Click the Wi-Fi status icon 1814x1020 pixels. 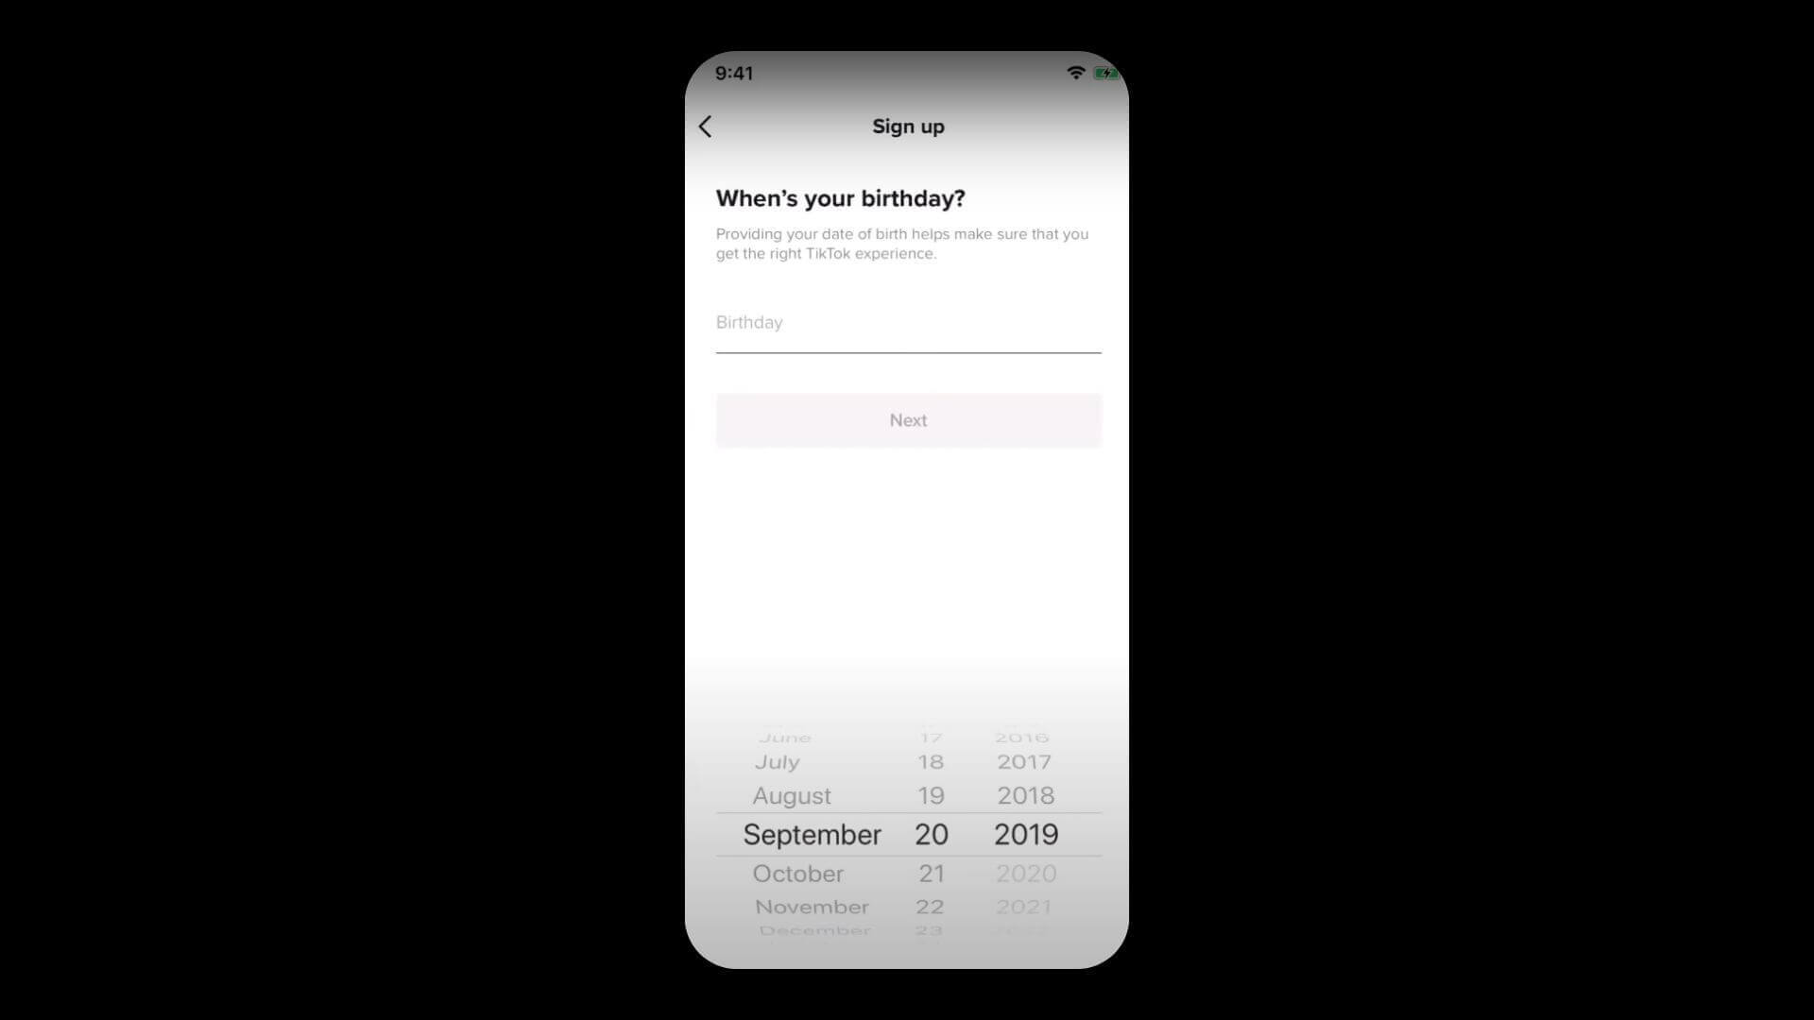[1074, 72]
